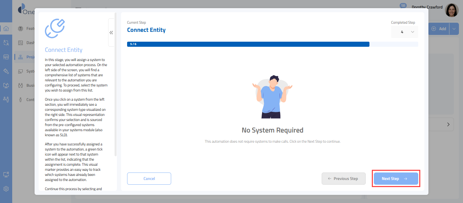Go back using Previous Step button
Image resolution: width=463 pixels, height=203 pixels.
(343, 179)
